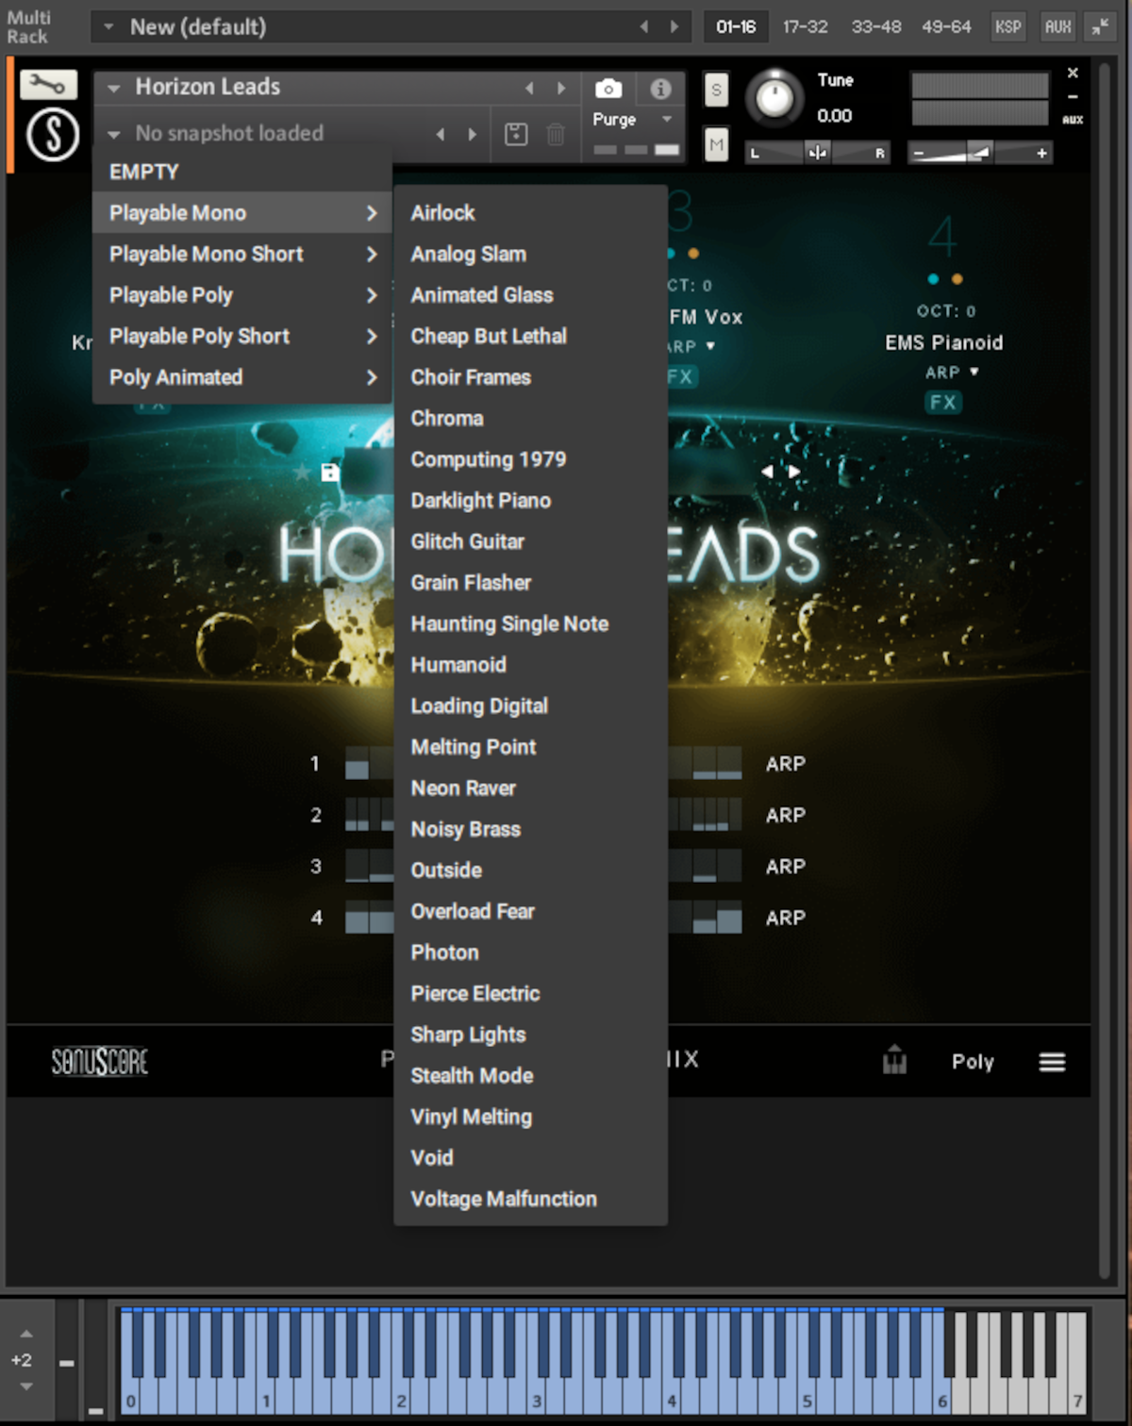Switch to MIDI channels 01-16 page
1132x1426 pixels.
[736, 26]
